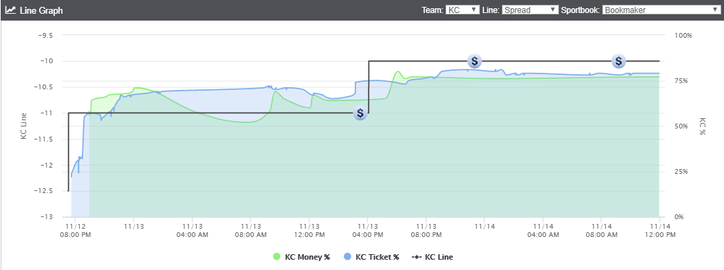Click the 100% right axis label
The height and width of the screenshot is (270, 724).
684,36
